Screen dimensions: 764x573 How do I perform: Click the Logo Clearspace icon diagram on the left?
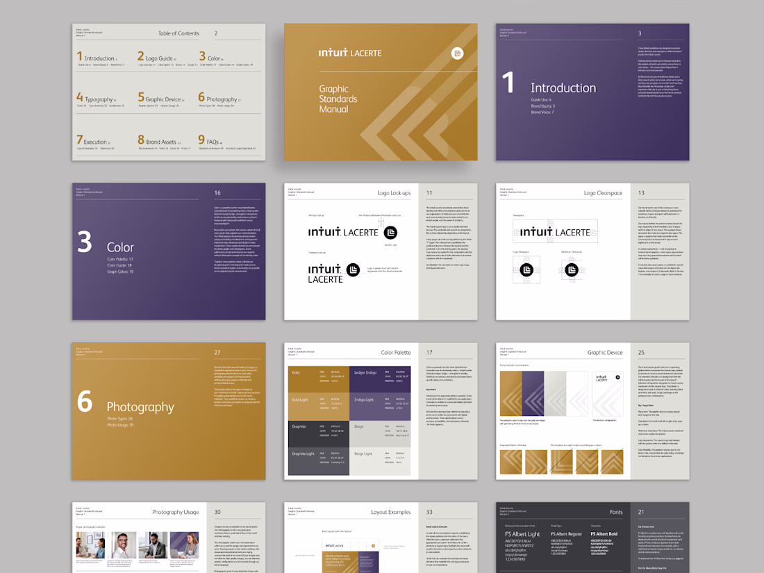tap(526, 269)
